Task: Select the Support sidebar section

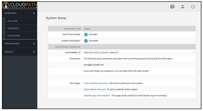Action: point(20,52)
